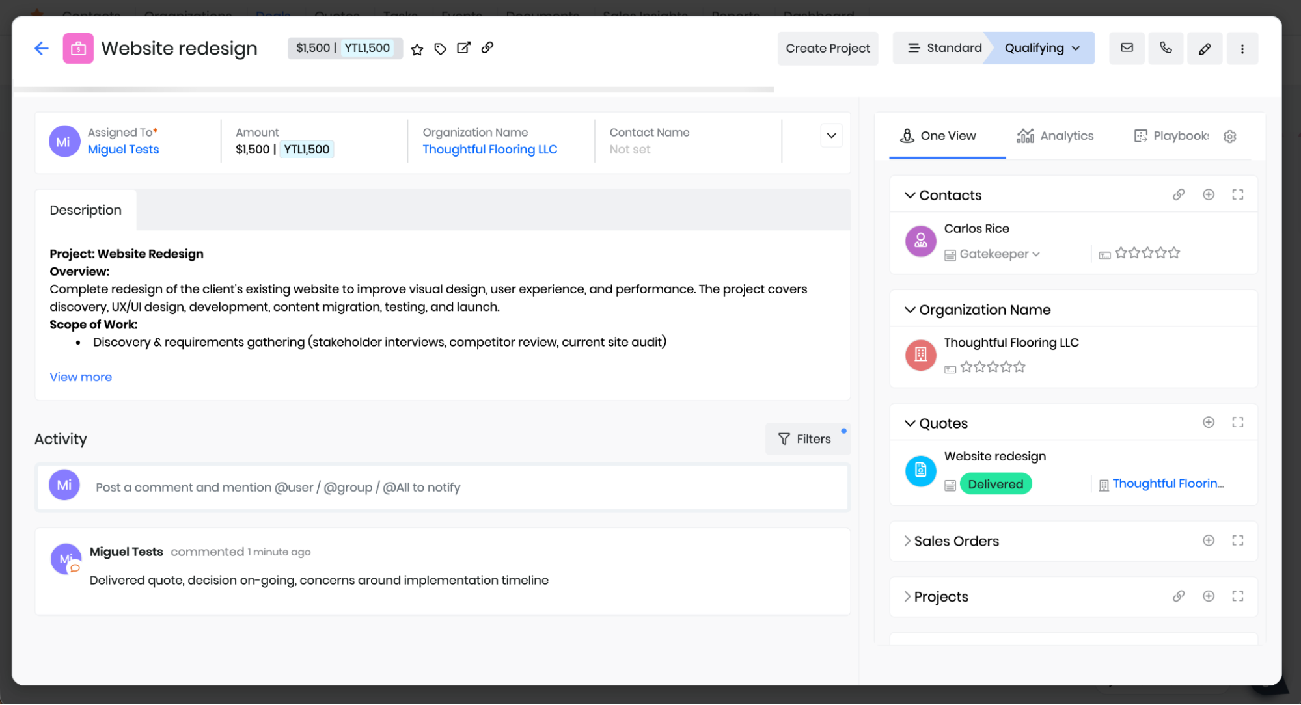Open Thoughtful Flooring LLC organization link
1301x705 pixels.
(x=489, y=150)
